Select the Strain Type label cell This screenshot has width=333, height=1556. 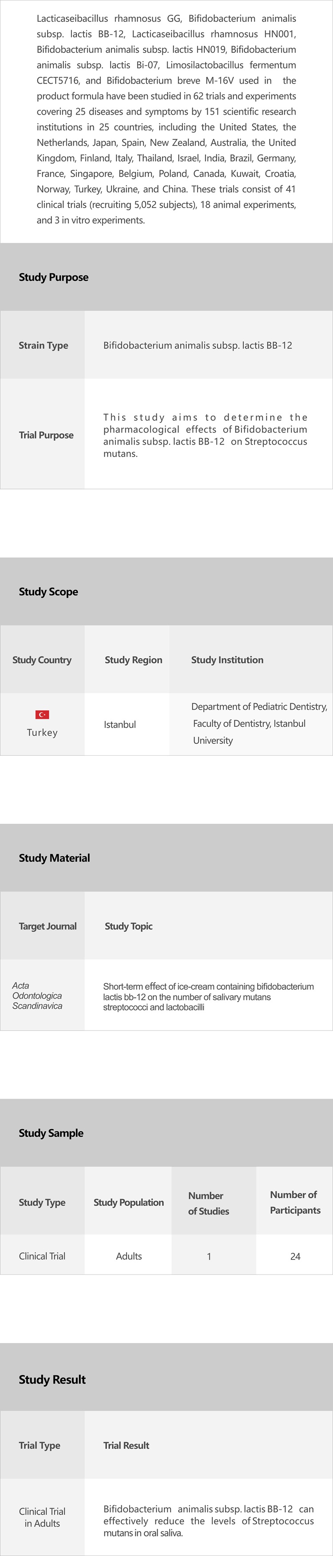(44, 345)
